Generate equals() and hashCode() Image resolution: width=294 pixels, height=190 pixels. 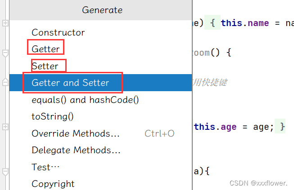click(85, 100)
